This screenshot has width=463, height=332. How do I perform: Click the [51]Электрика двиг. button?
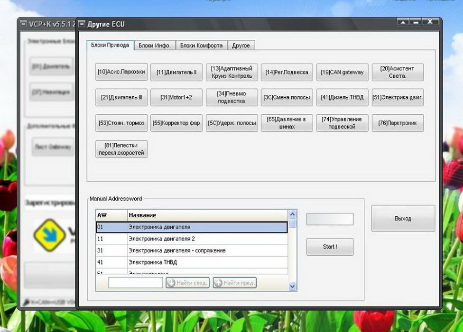(398, 97)
